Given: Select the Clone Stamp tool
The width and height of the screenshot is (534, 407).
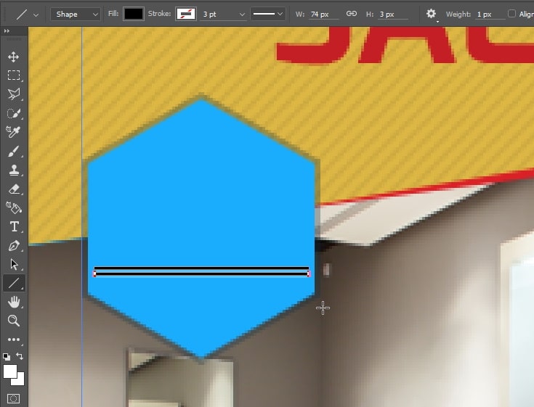Looking at the screenshot, I should 14,170.
